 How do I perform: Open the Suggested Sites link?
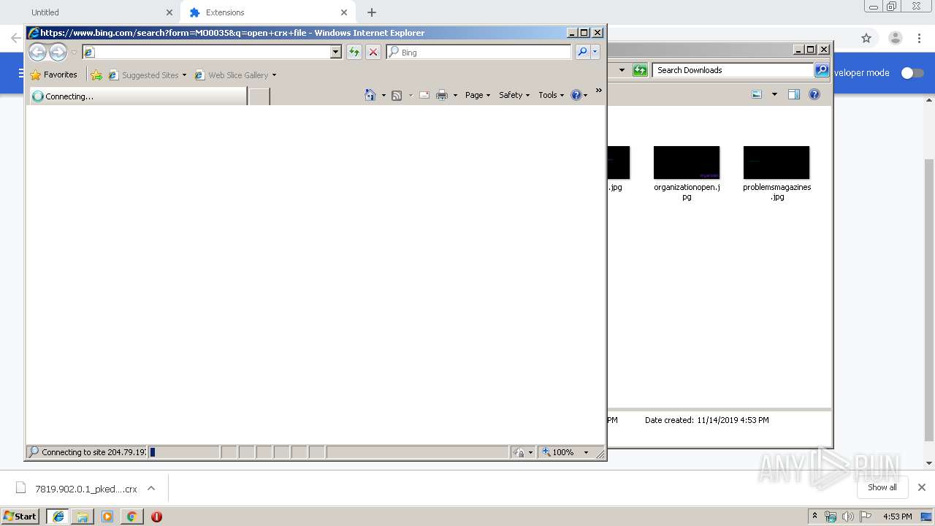[x=147, y=75]
